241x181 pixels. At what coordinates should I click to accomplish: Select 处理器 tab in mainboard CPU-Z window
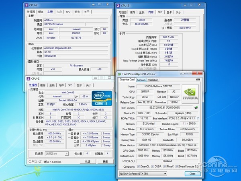point(31,12)
